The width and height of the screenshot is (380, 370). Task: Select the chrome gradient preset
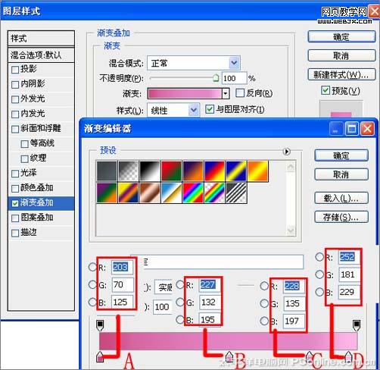pos(172,193)
